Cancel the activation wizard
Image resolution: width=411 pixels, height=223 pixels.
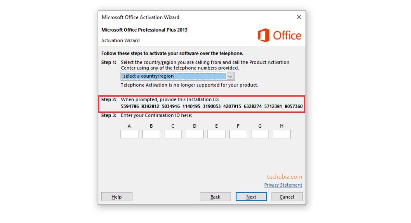(x=287, y=197)
